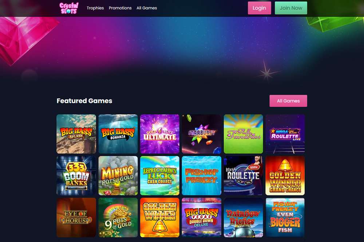
Task: Open the Fluffy Favourites game
Action: coord(243,134)
